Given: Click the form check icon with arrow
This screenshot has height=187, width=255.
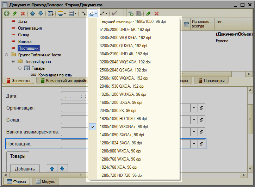Looking at the screenshot, I should point(51,13).
